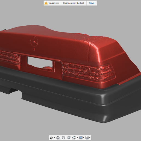
Task: Open Display Settings monitor icon
Action: [81, 138]
